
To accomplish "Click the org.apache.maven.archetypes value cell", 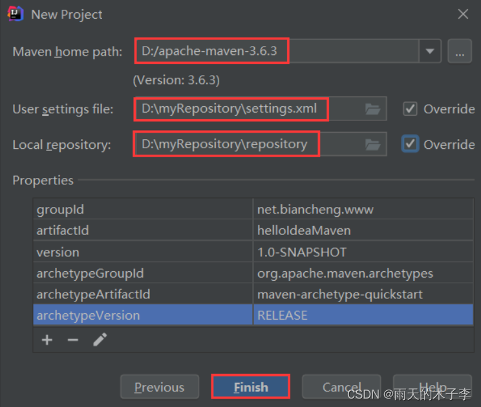I will pyautogui.click(x=363, y=273).
